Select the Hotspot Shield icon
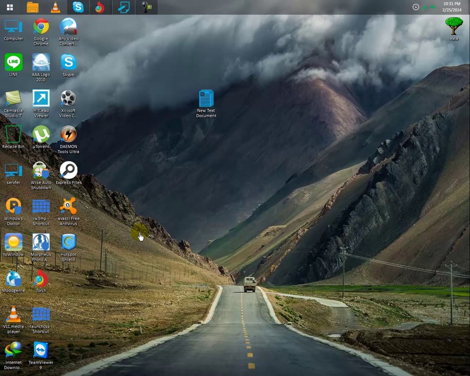The image size is (470, 376). click(x=68, y=248)
